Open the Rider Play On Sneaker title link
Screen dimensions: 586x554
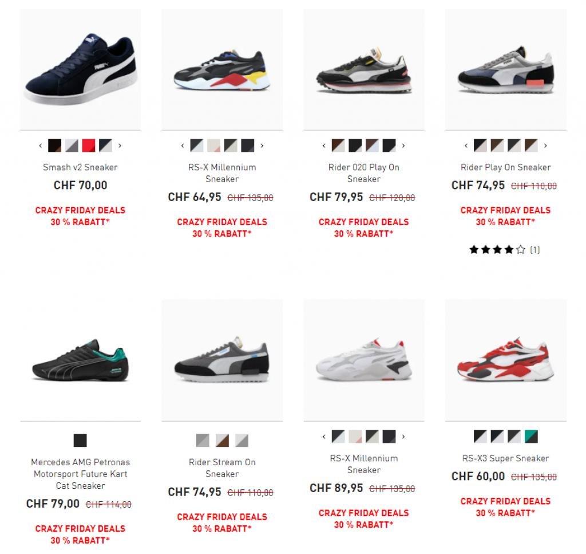(506, 167)
